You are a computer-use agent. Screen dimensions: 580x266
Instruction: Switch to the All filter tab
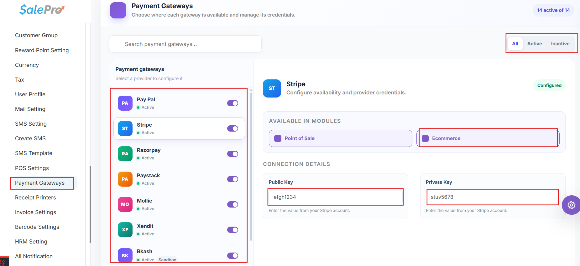[x=515, y=44]
